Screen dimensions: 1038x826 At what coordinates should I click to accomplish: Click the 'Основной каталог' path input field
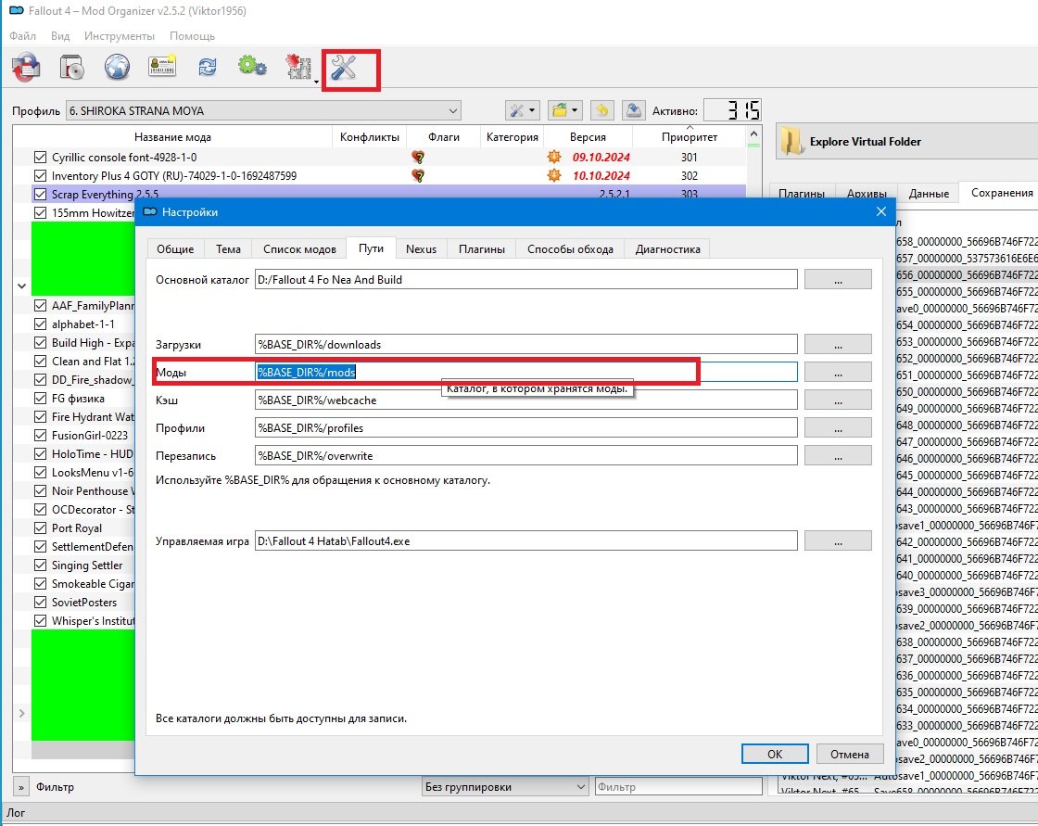[x=525, y=279]
